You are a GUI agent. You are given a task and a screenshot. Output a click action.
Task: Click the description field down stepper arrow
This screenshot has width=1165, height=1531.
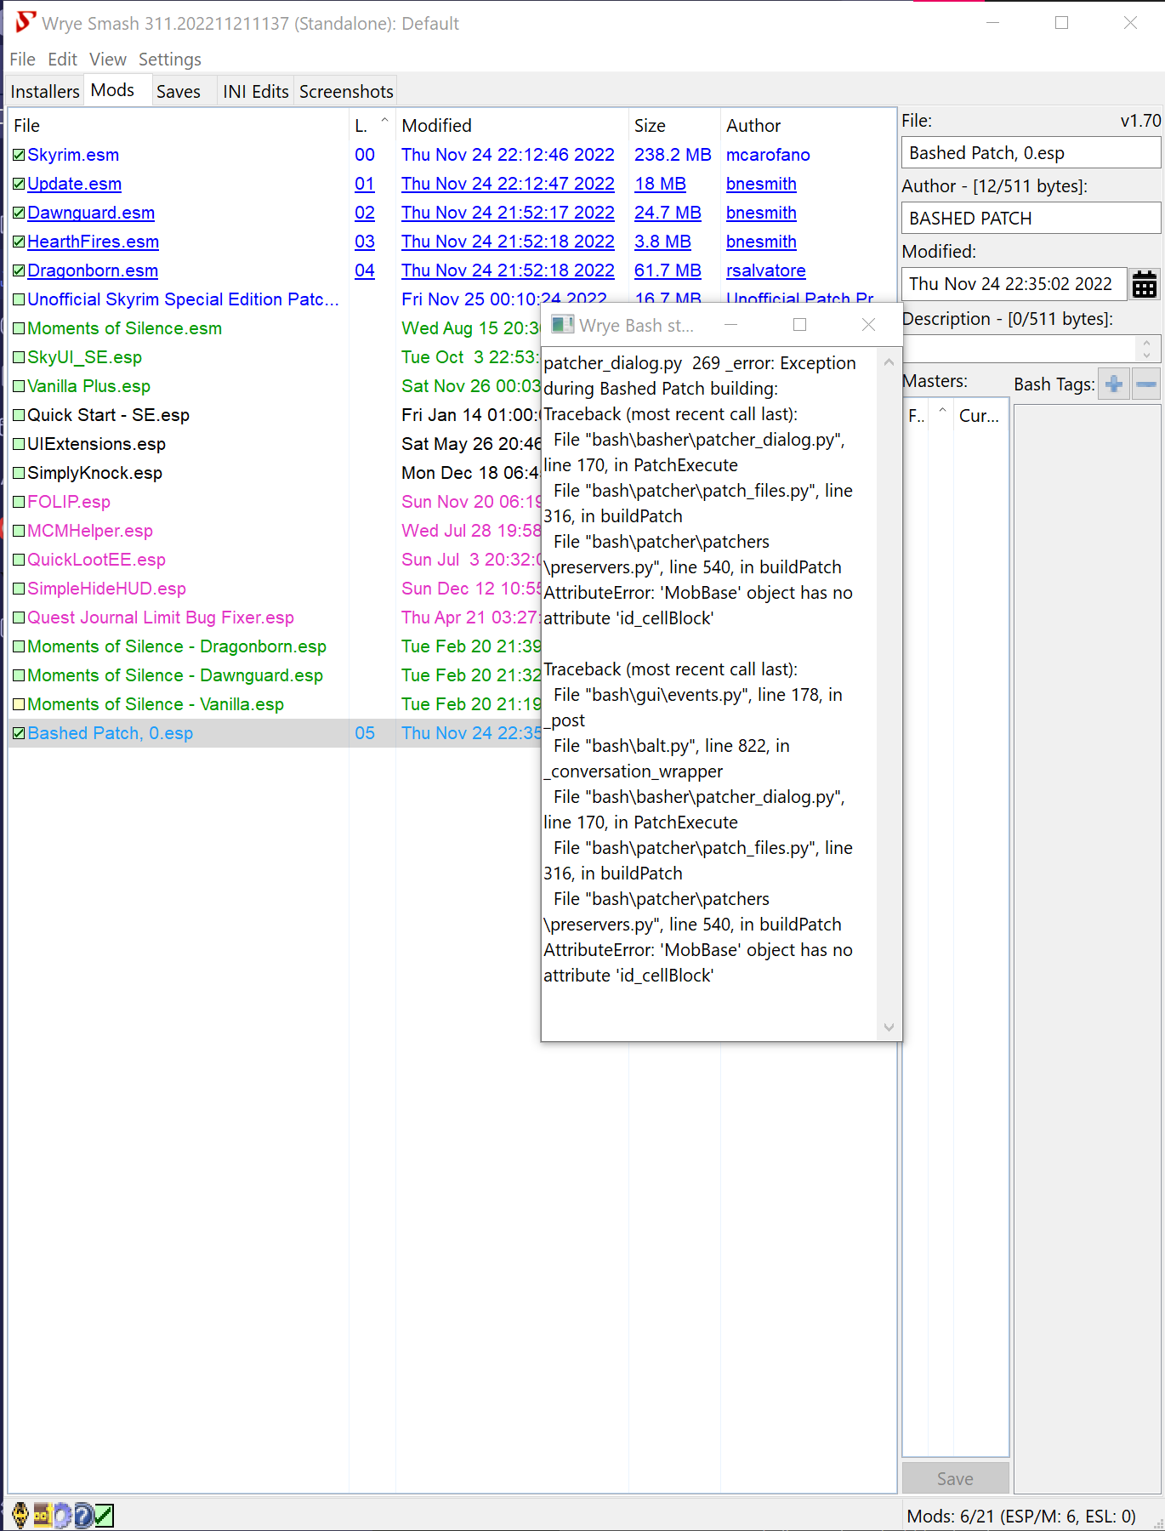(x=1146, y=355)
